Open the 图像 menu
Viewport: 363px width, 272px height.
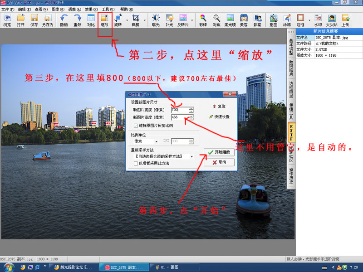coord(58,9)
